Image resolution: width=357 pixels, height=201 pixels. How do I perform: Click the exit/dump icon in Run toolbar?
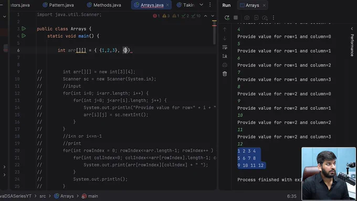[256, 17]
